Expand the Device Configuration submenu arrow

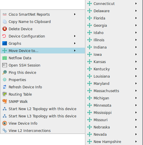pos(75,36)
